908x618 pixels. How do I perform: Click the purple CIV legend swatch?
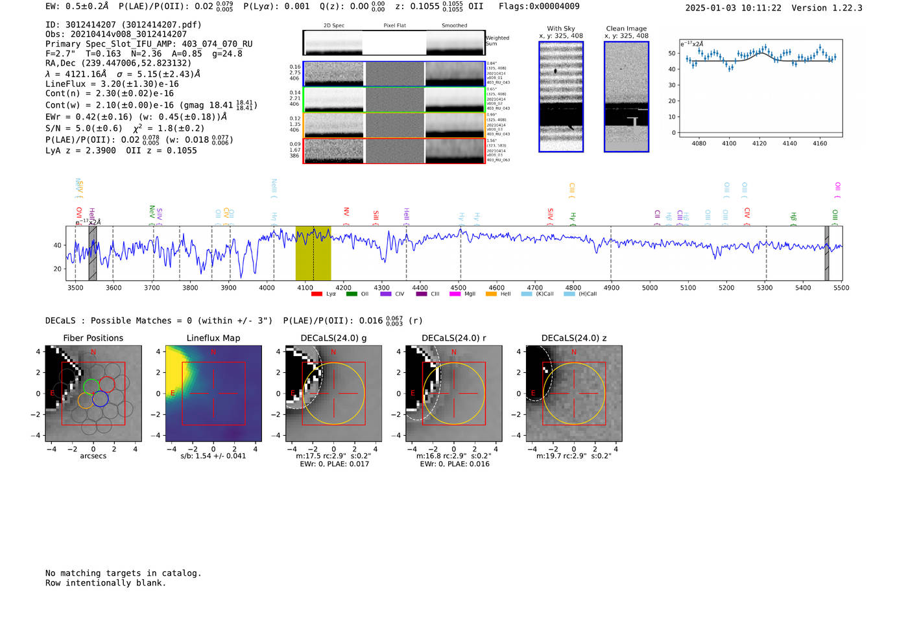tap(386, 294)
